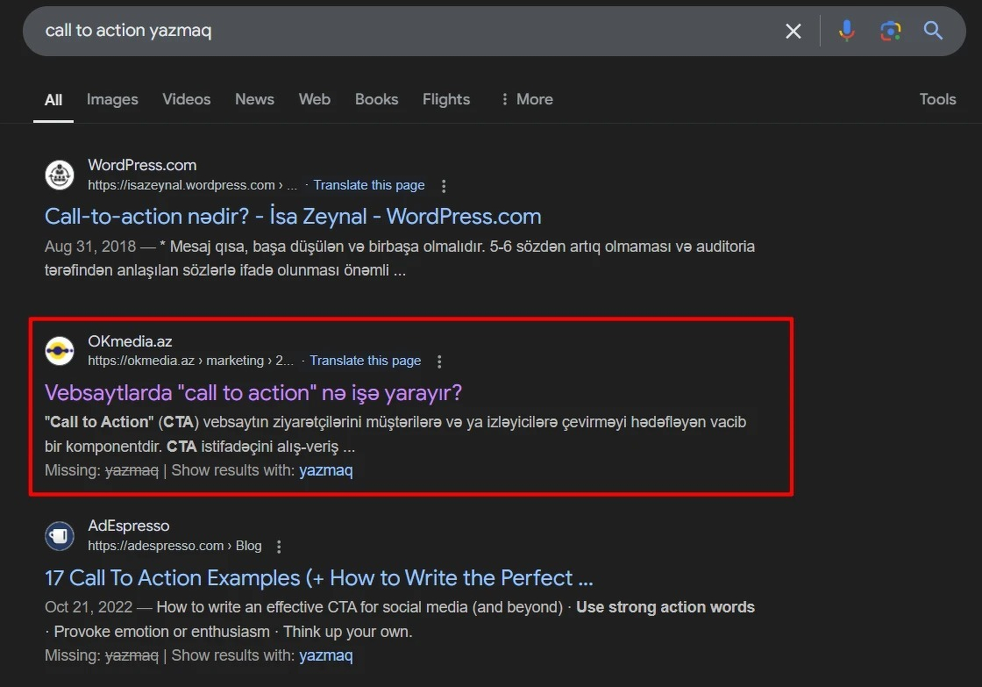Screen dimensions: 982x687
Task: Open three-dot options for AdEspresso result
Action: point(279,547)
